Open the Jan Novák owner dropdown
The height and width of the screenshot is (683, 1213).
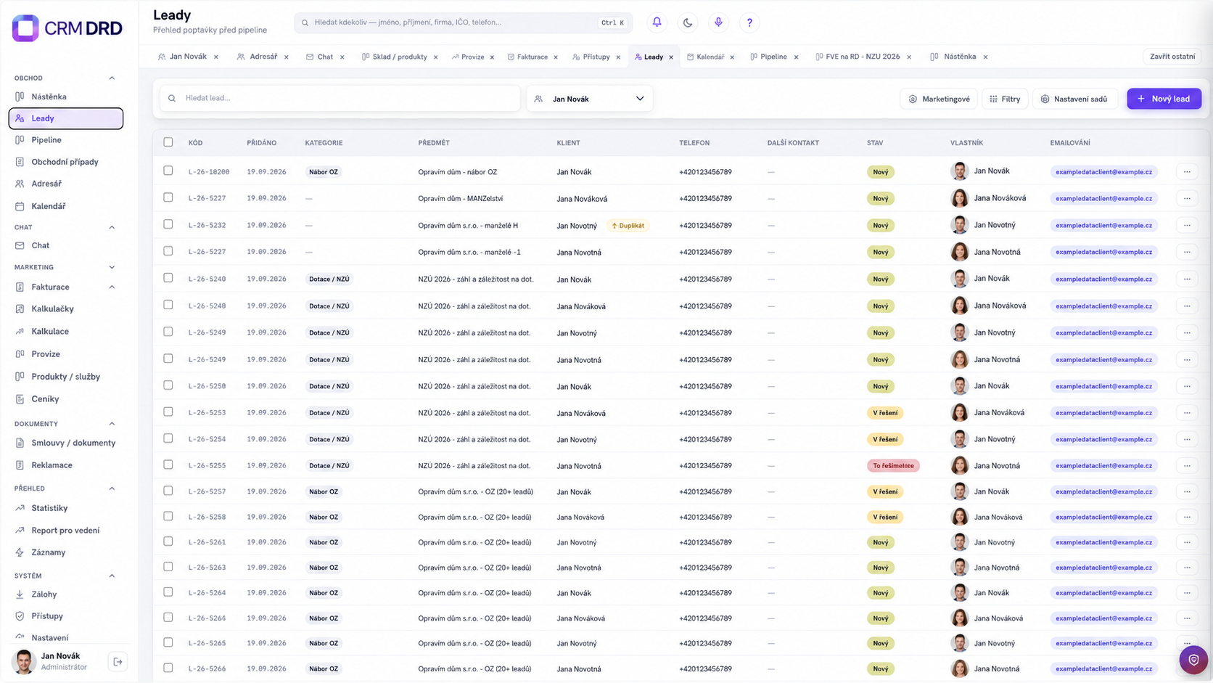(589, 99)
